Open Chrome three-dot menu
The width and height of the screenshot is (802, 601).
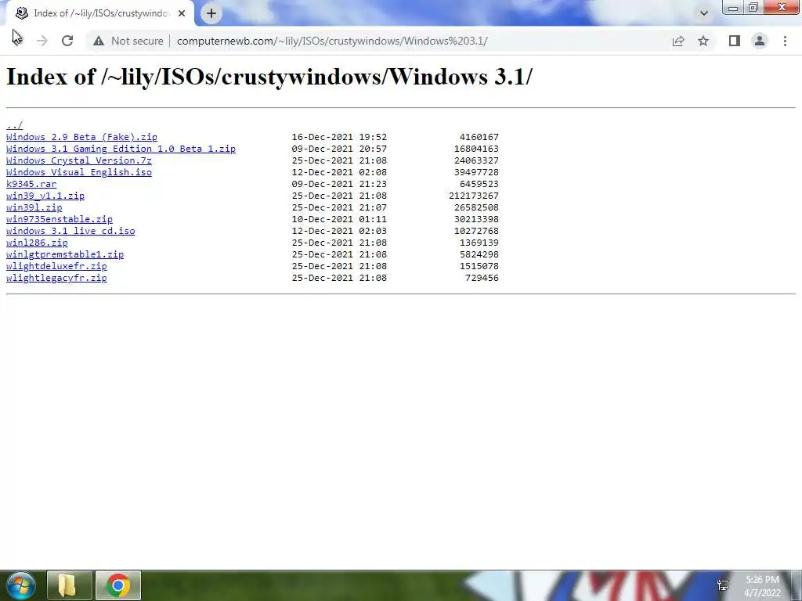[x=785, y=41]
